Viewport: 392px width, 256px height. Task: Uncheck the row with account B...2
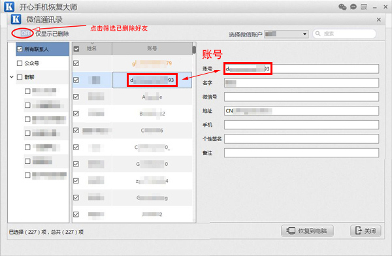pyautogui.click(x=76, y=114)
